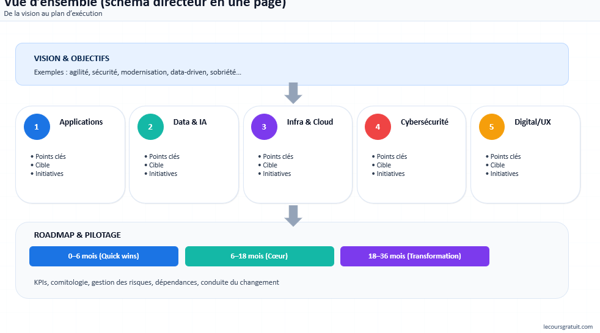Select the ROADMAP & PILOTAGE heading
The height and width of the screenshot is (333, 600).
[x=77, y=235]
